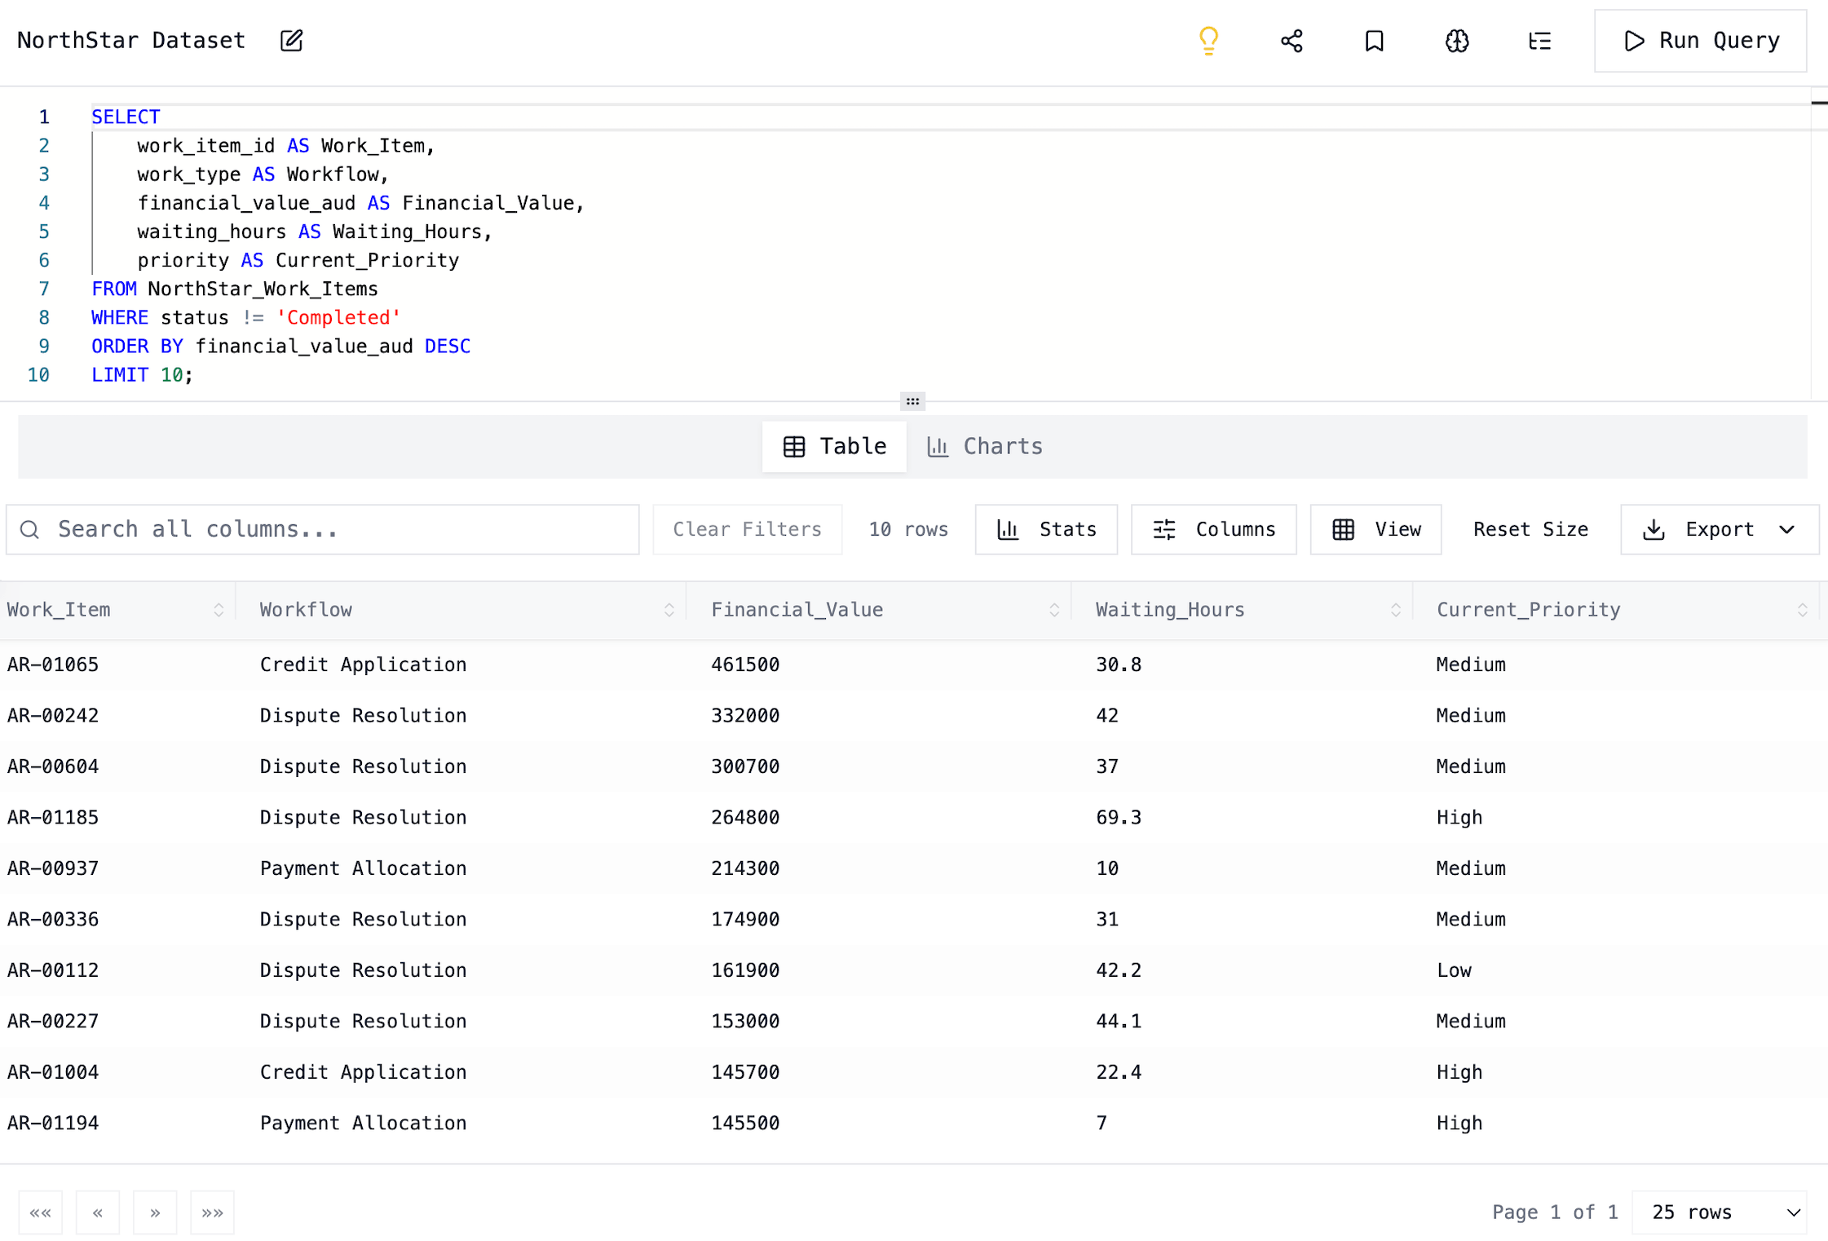This screenshot has height=1241, width=1828.
Task: Open the View options button
Action: point(1375,530)
